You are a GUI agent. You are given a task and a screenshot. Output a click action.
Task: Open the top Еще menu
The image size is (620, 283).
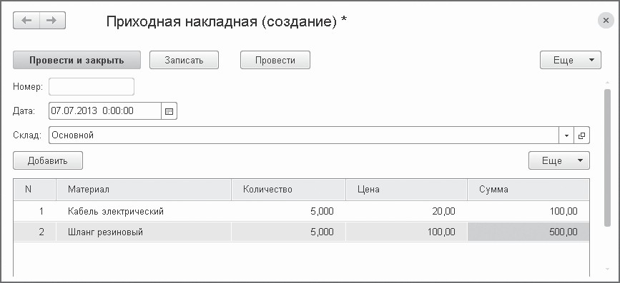[x=571, y=61]
